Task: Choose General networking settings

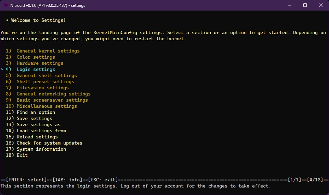Action: click(x=53, y=94)
